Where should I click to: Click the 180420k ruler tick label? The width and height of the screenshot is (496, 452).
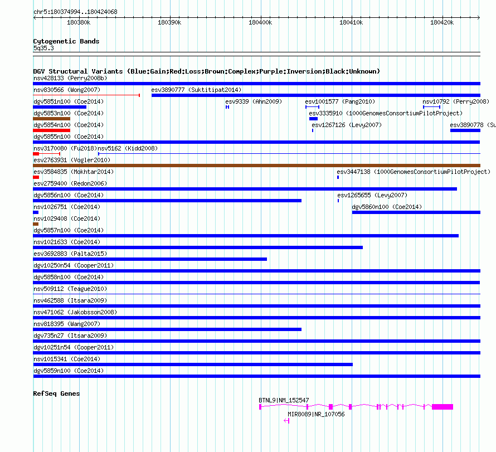tap(442, 22)
